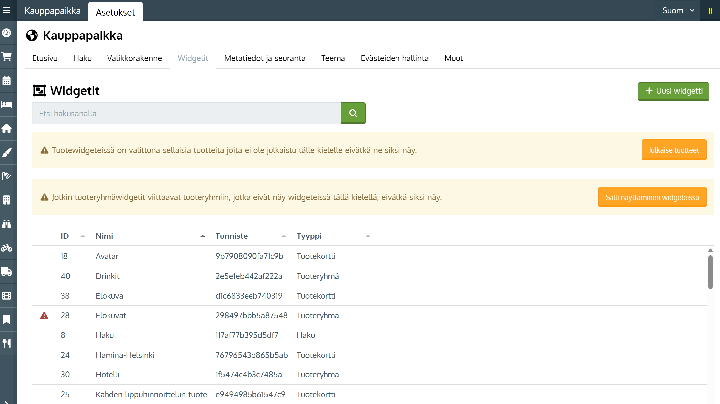Open the Evästeiden hallinta tab
Screen dimensions: 720x404
(x=395, y=58)
